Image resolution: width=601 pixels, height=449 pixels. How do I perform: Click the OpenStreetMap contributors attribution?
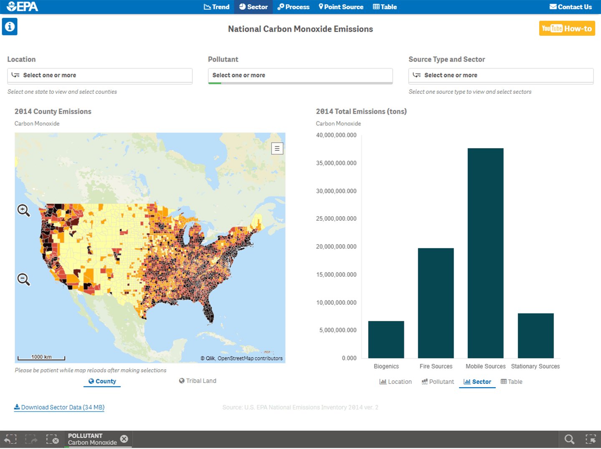click(250, 358)
